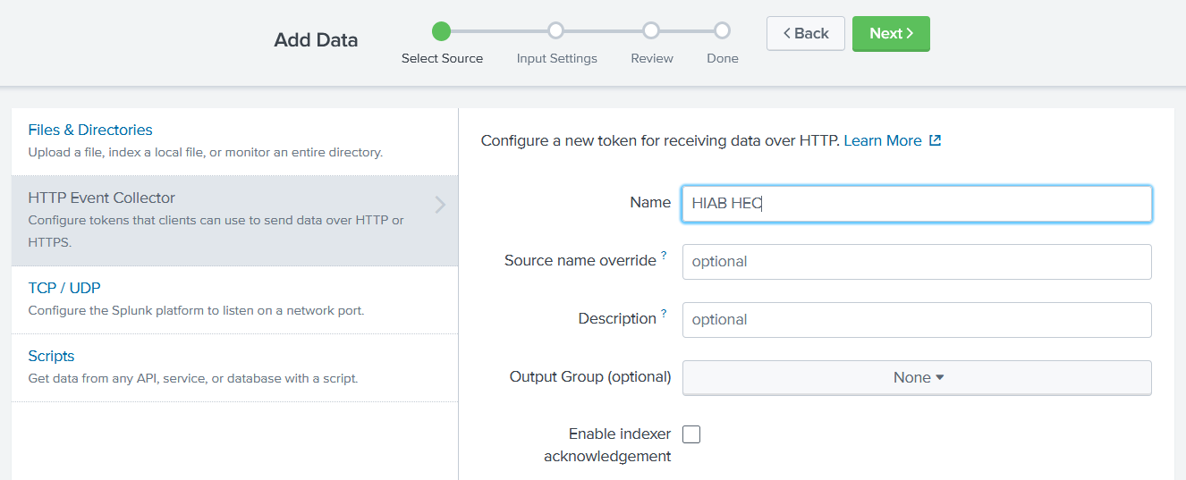Viewport: 1186px width, 480px height.
Task: Open the Learn More link
Action: point(882,140)
